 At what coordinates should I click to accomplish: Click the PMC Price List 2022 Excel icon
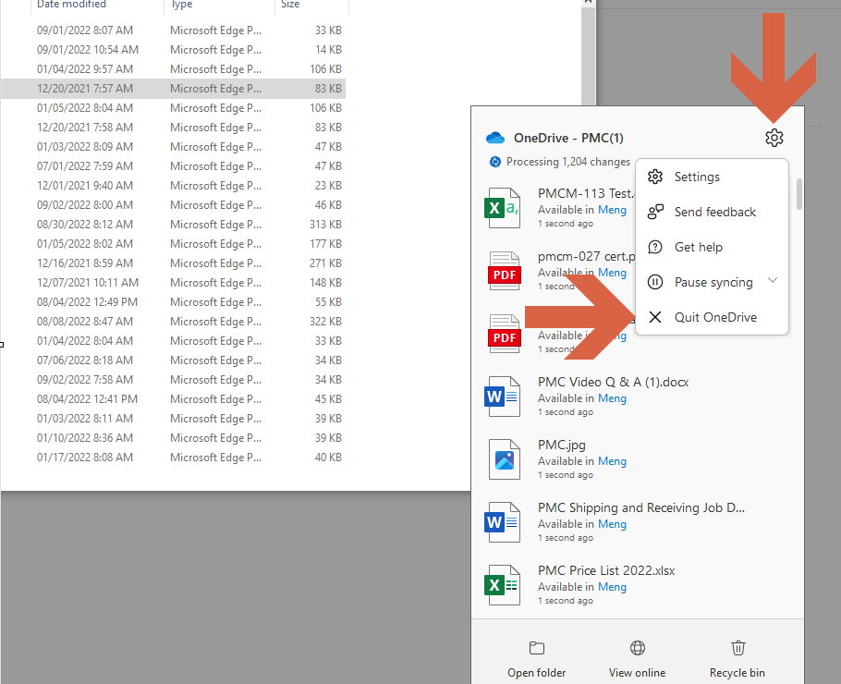[503, 585]
